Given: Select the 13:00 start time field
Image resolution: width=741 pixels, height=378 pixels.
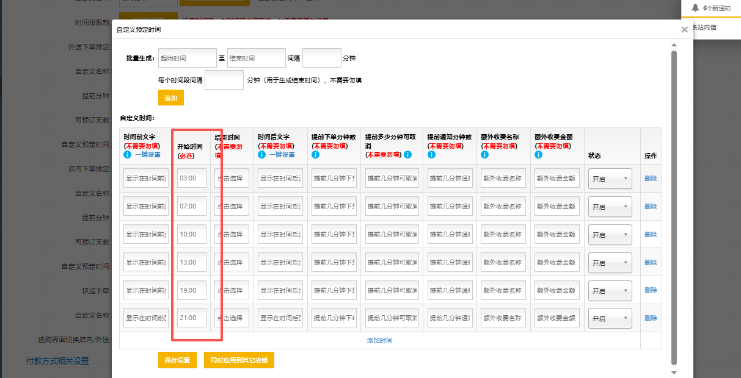Looking at the screenshot, I should [x=192, y=263].
